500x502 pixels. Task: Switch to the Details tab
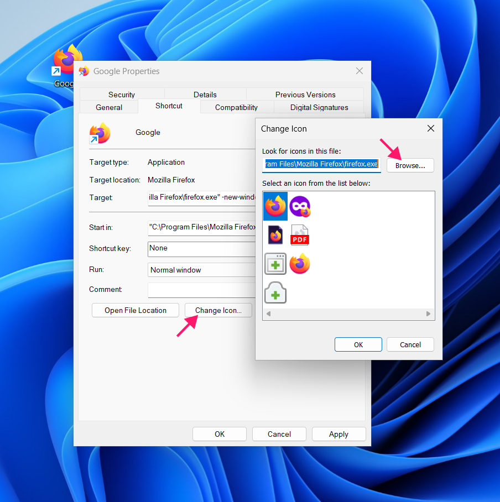205,95
